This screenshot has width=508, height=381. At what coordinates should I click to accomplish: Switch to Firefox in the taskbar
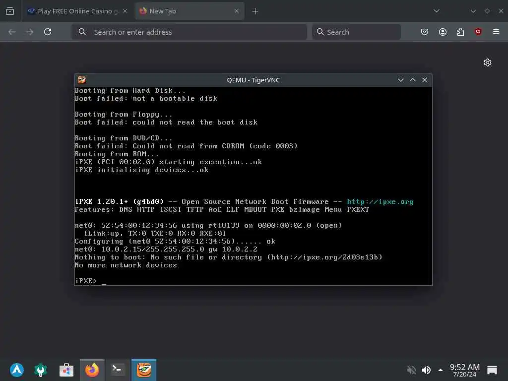92,370
